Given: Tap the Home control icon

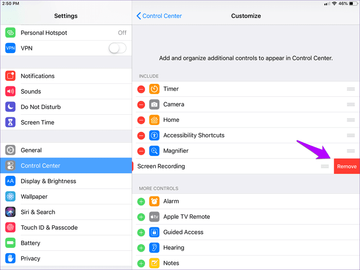Looking at the screenshot, I should pos(154,120).
